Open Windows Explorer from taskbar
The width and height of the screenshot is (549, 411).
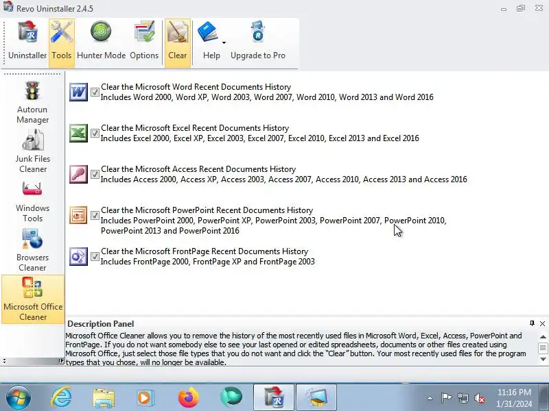(104, 398)
